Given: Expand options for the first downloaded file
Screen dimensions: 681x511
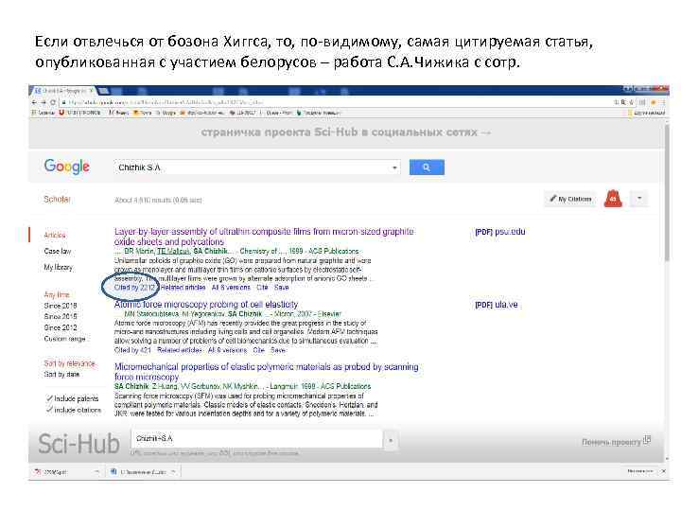Looking at the screenshot, I should (96, 471).
